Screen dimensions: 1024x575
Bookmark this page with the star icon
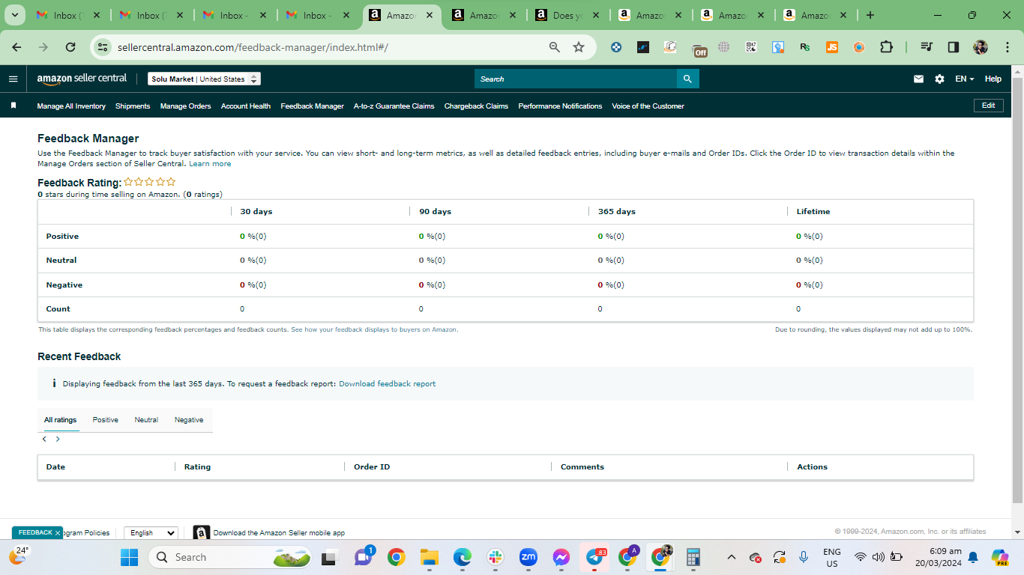579,47
